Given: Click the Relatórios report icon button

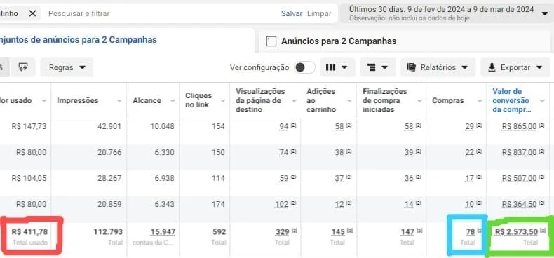Looking at the screenshot, I should pyautogui.click(x=438, y=67).
